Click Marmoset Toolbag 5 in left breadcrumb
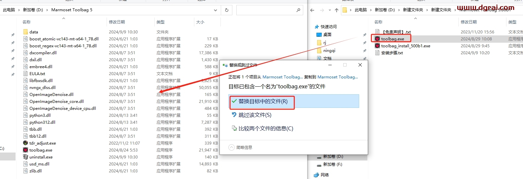Viewport: 523px width, 179px height. pos(72,10)
